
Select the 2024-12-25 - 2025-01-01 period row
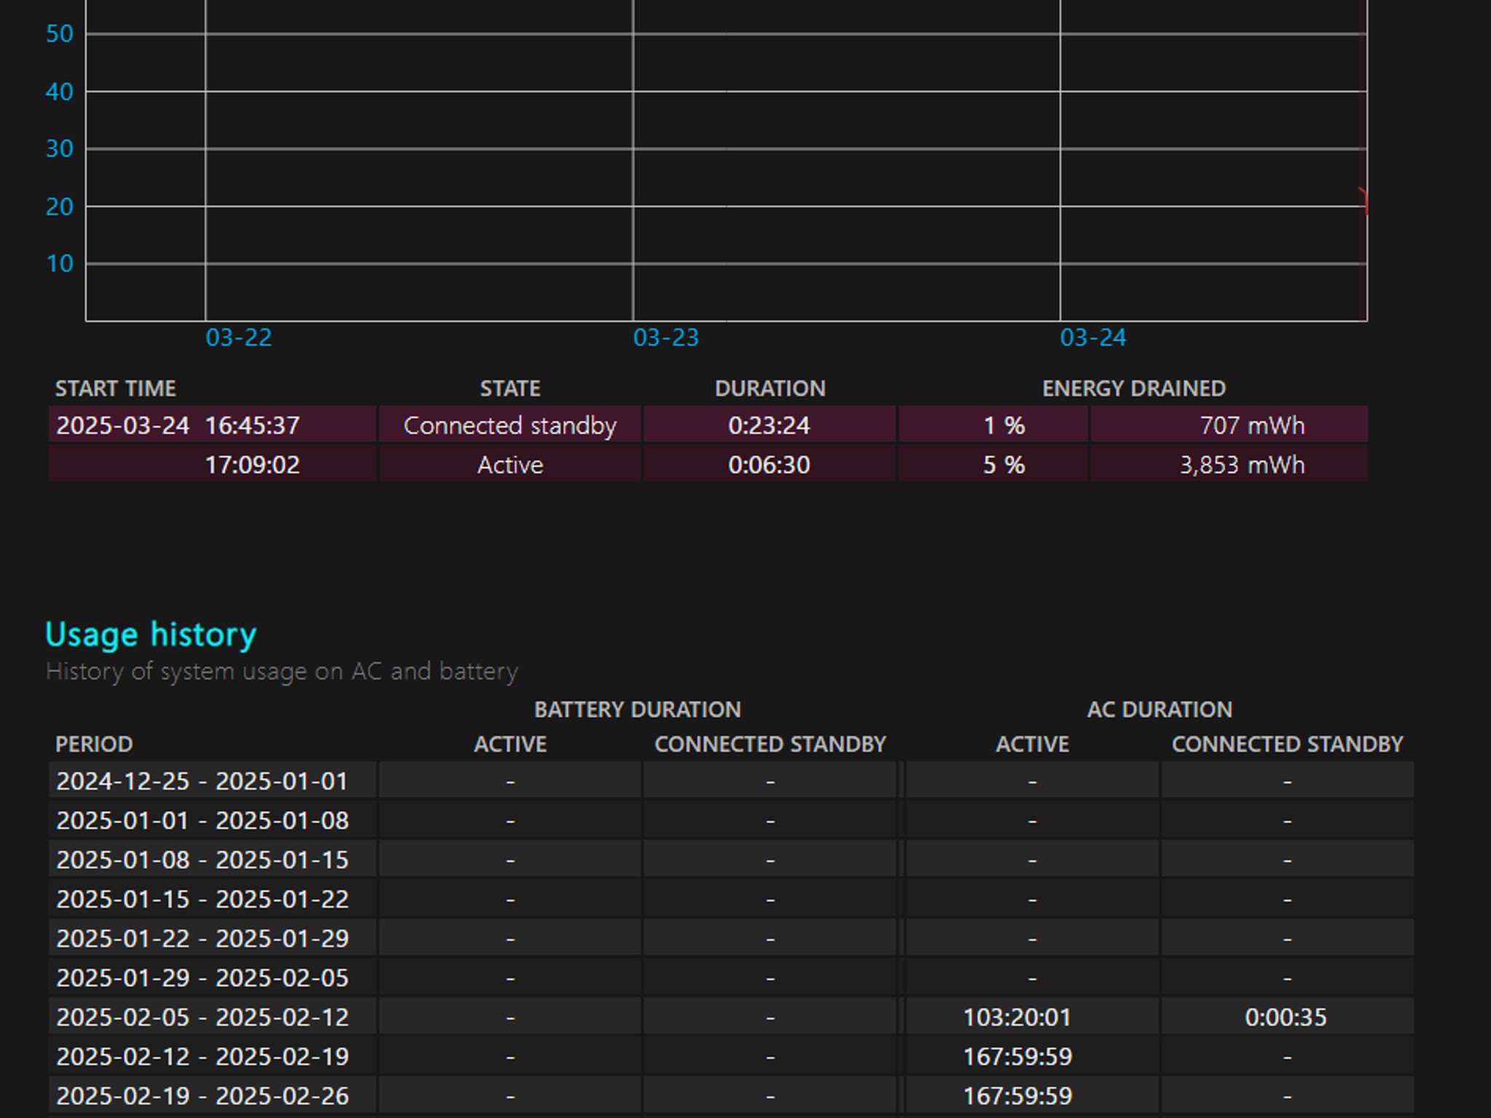731,781
